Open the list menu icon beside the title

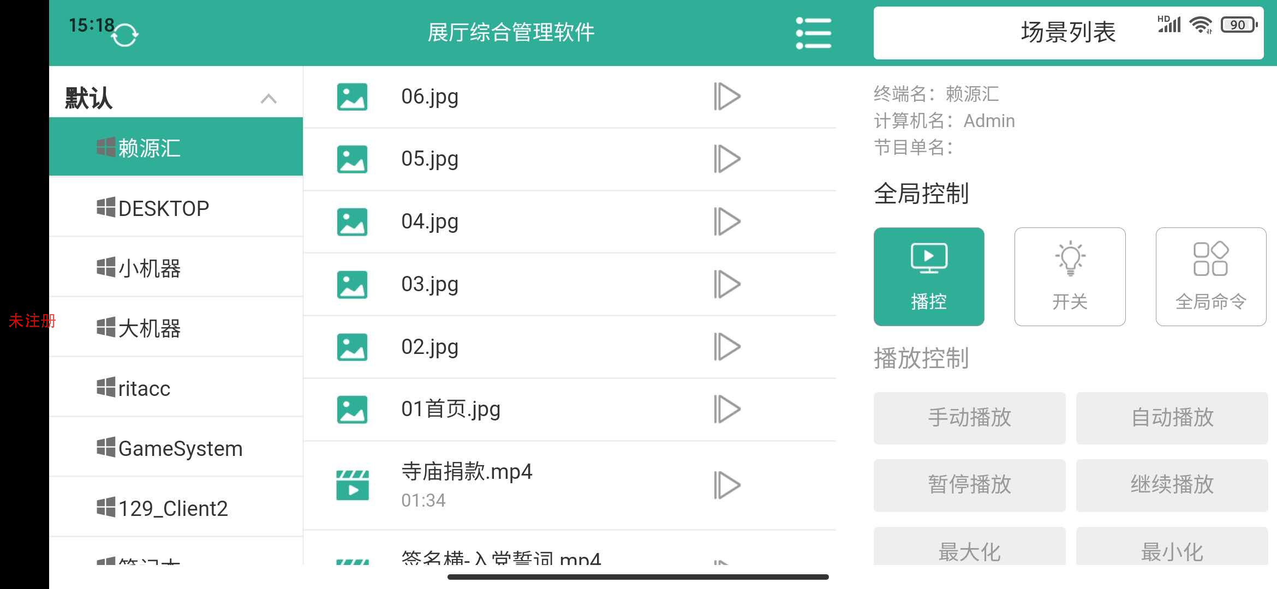coord(813,33)
